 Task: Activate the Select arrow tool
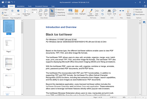point(52,12)
